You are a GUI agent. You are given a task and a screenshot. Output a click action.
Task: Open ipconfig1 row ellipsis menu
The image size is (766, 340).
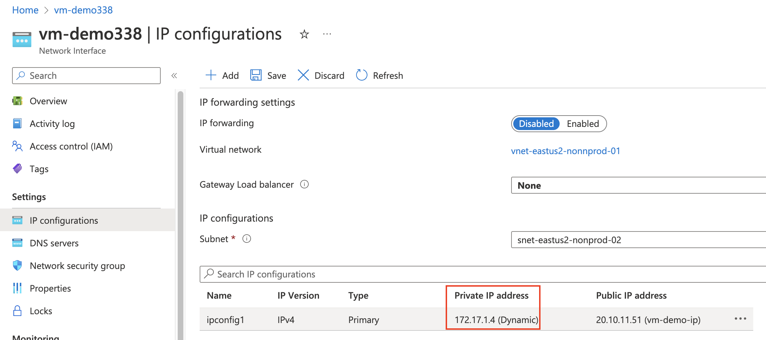(x=740, y=319)
